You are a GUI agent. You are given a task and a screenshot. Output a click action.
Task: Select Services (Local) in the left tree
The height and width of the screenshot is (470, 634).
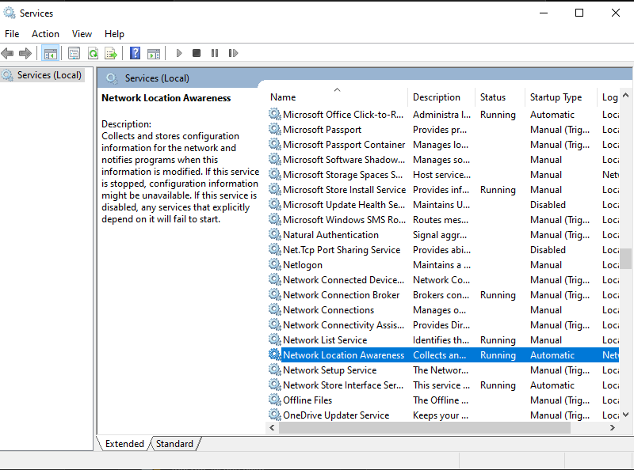pos(49,75)
